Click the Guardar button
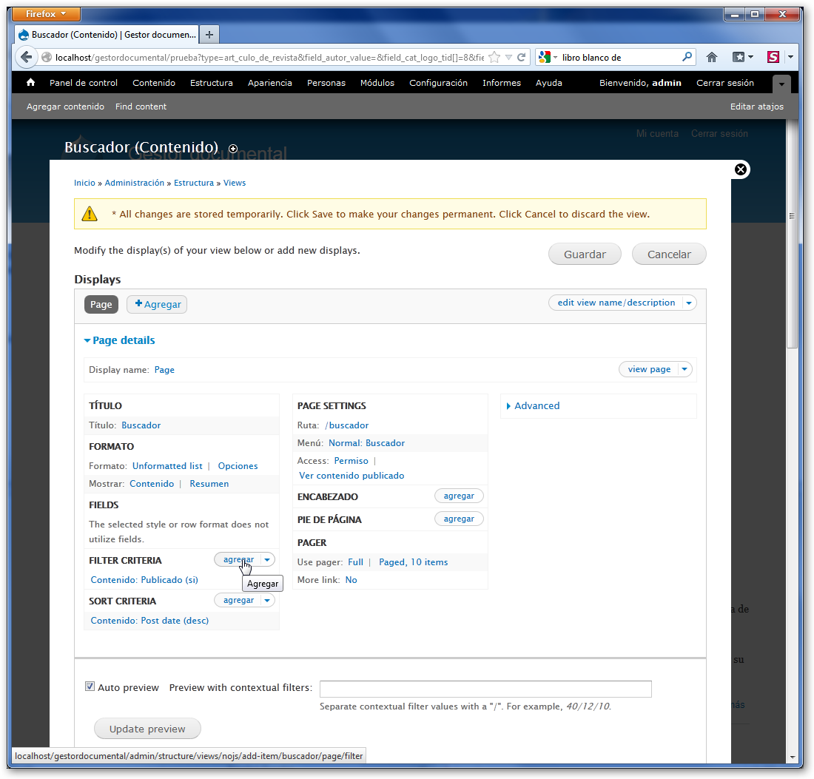Viewport: 814px width, 779px height. [x=585, y=254]
